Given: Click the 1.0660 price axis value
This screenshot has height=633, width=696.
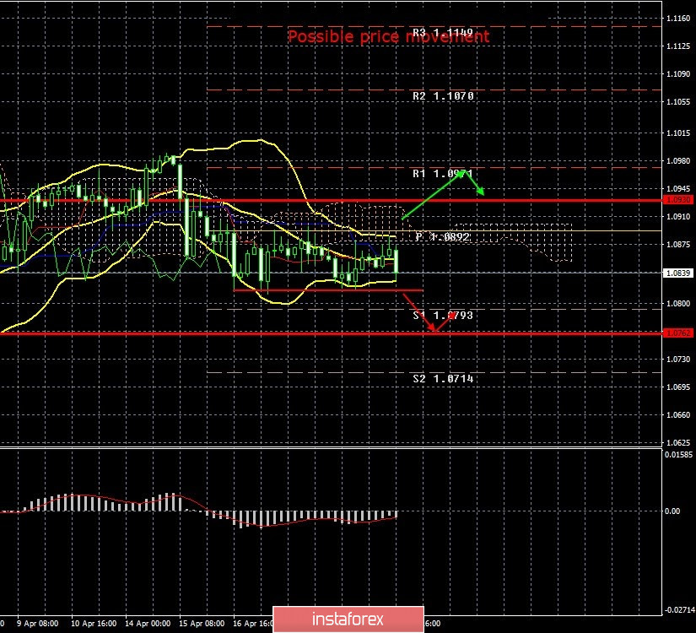Looking at the screenshot, I should [678, 415].
